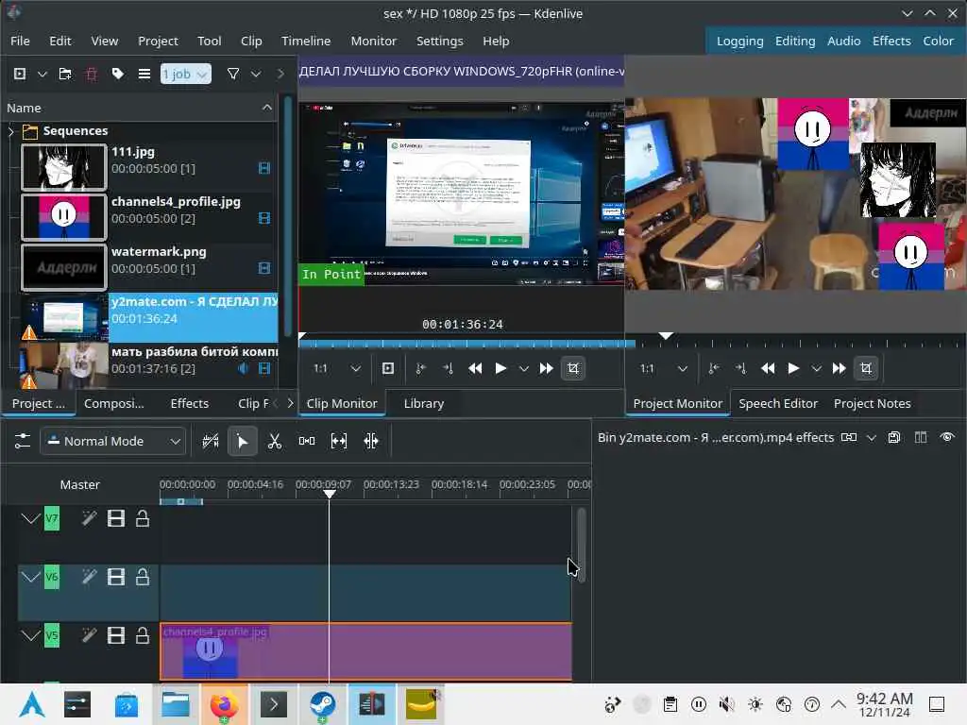Toggle timeline preview effects icon
This screenshot has width=967, height=725.
point(211,441)
